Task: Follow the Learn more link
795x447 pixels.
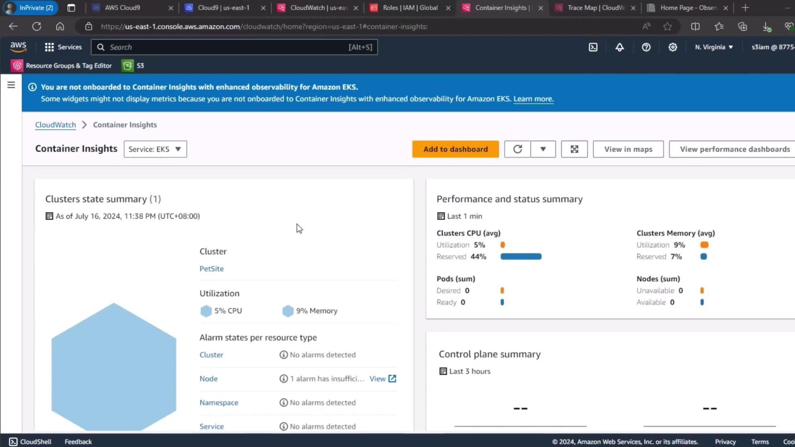Action: 533,99
